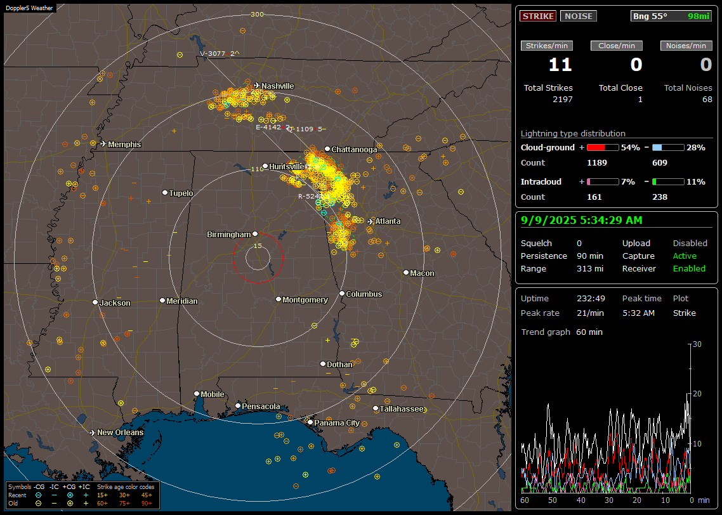This screenshot has height=515, width=722.
Task: Select the Noises/min label box
Action: click(x=686, y=46)
